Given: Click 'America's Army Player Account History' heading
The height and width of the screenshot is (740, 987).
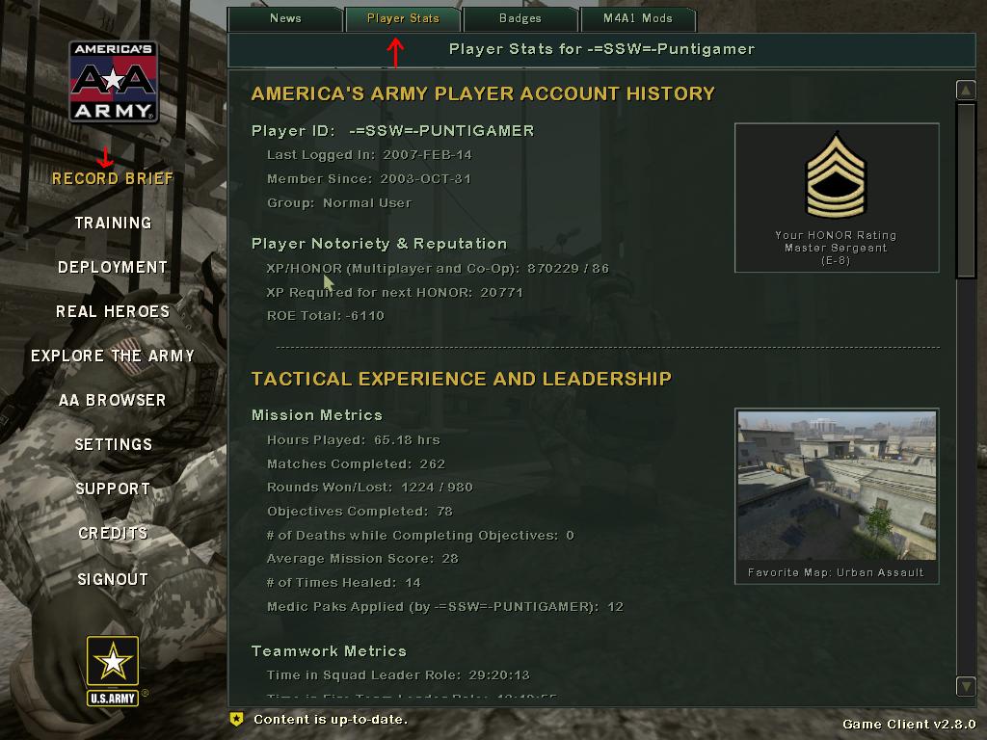Looking at the screenshot, I should [483, 93].
